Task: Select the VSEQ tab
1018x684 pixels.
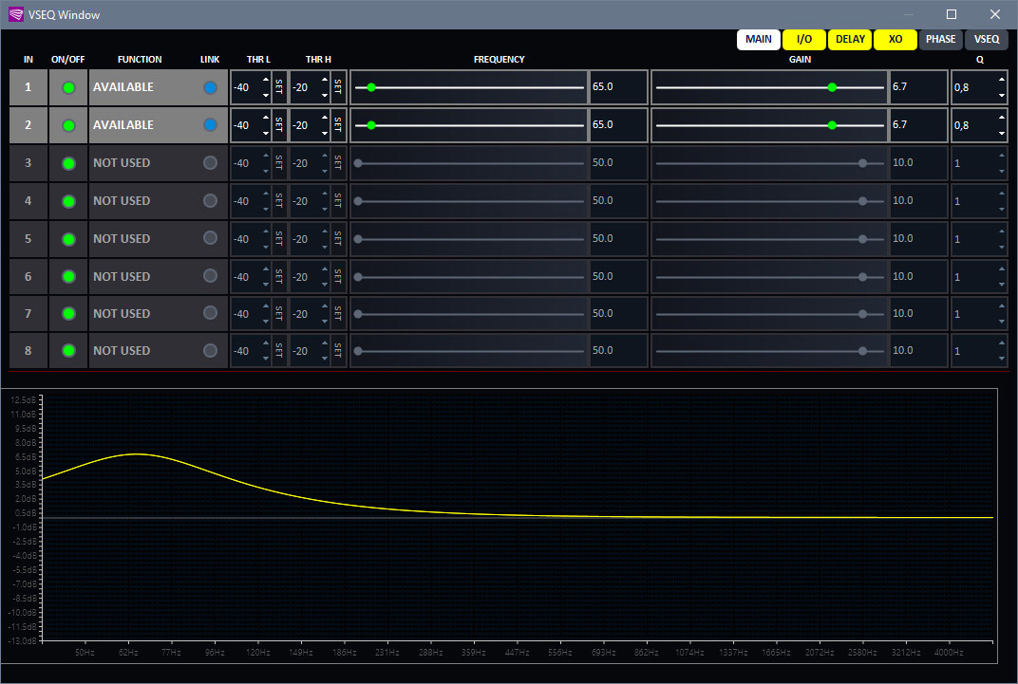Action: 987,40
